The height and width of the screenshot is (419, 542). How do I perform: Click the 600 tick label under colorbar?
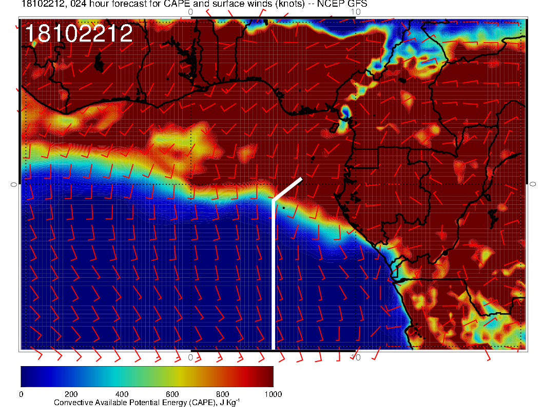pyautogui.click(x=172, y=394)
